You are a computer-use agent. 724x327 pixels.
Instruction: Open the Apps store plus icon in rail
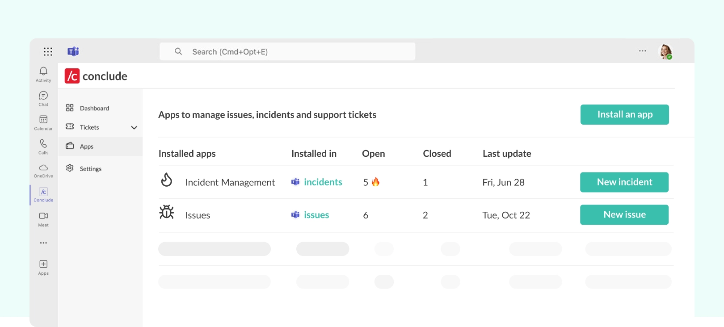click(x=43, y=268)
